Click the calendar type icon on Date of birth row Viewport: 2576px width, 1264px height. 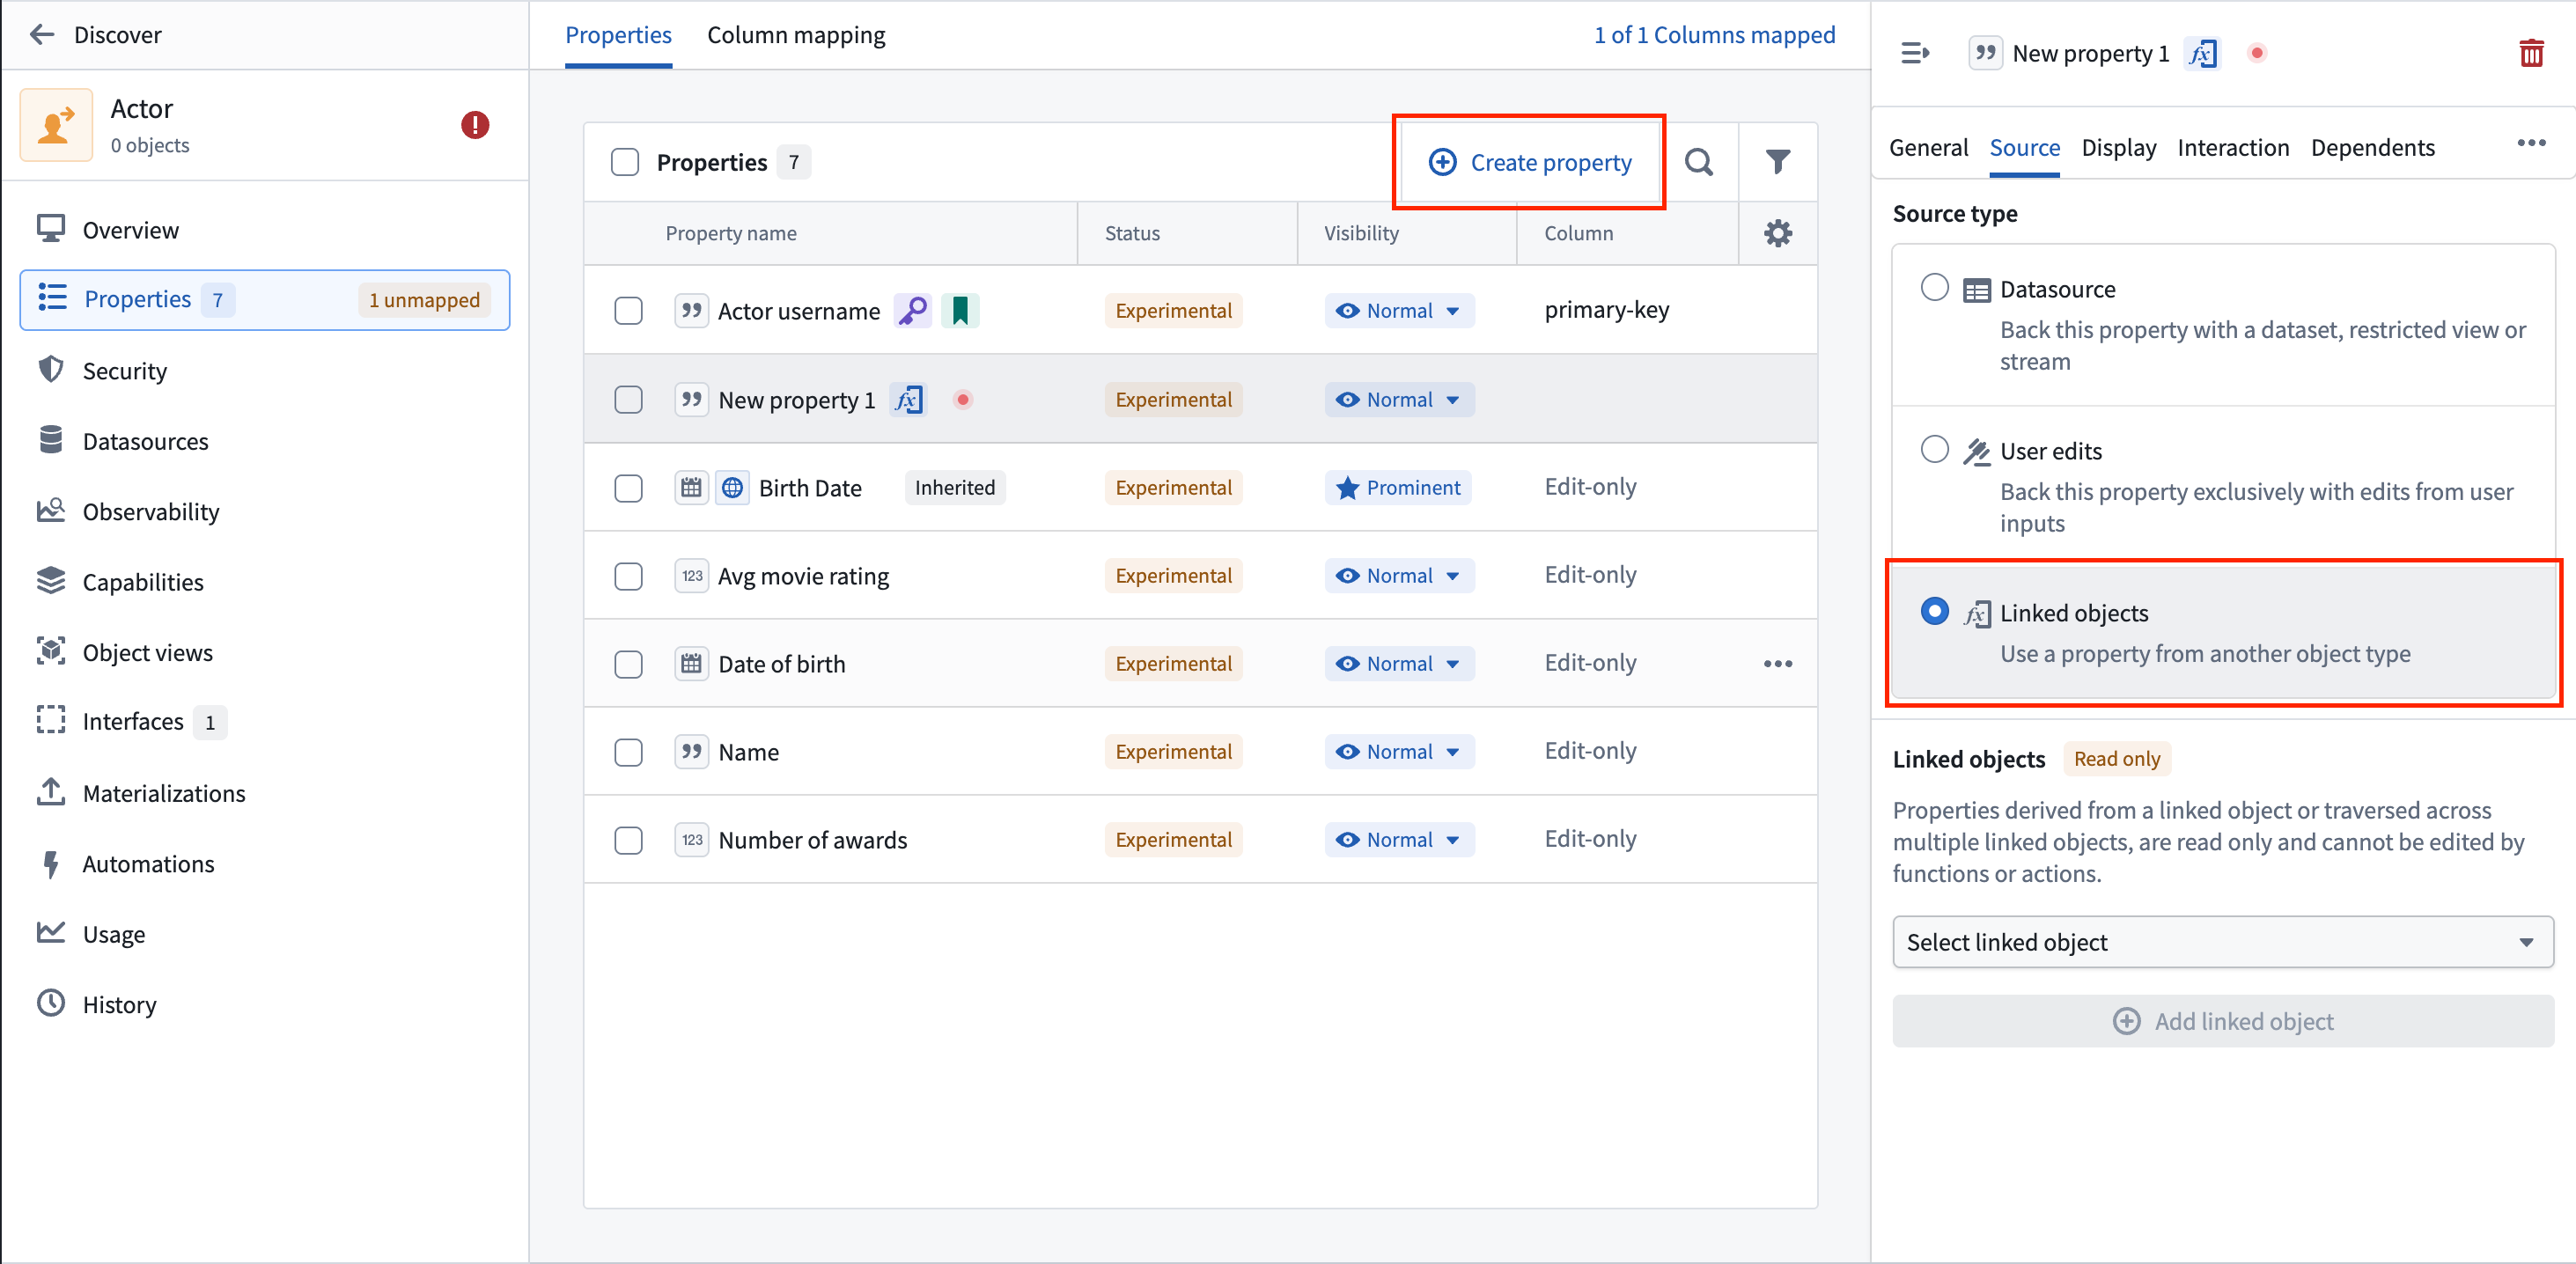point(691,664)
